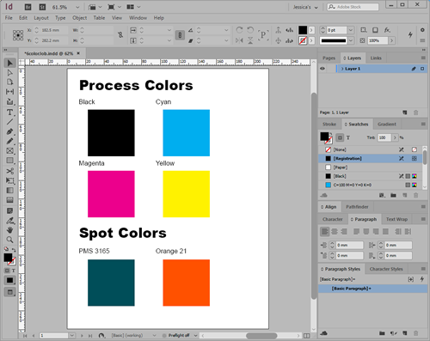Open the Help menu
The width and height of the screenshot is (430, 341).
(159, 18)
